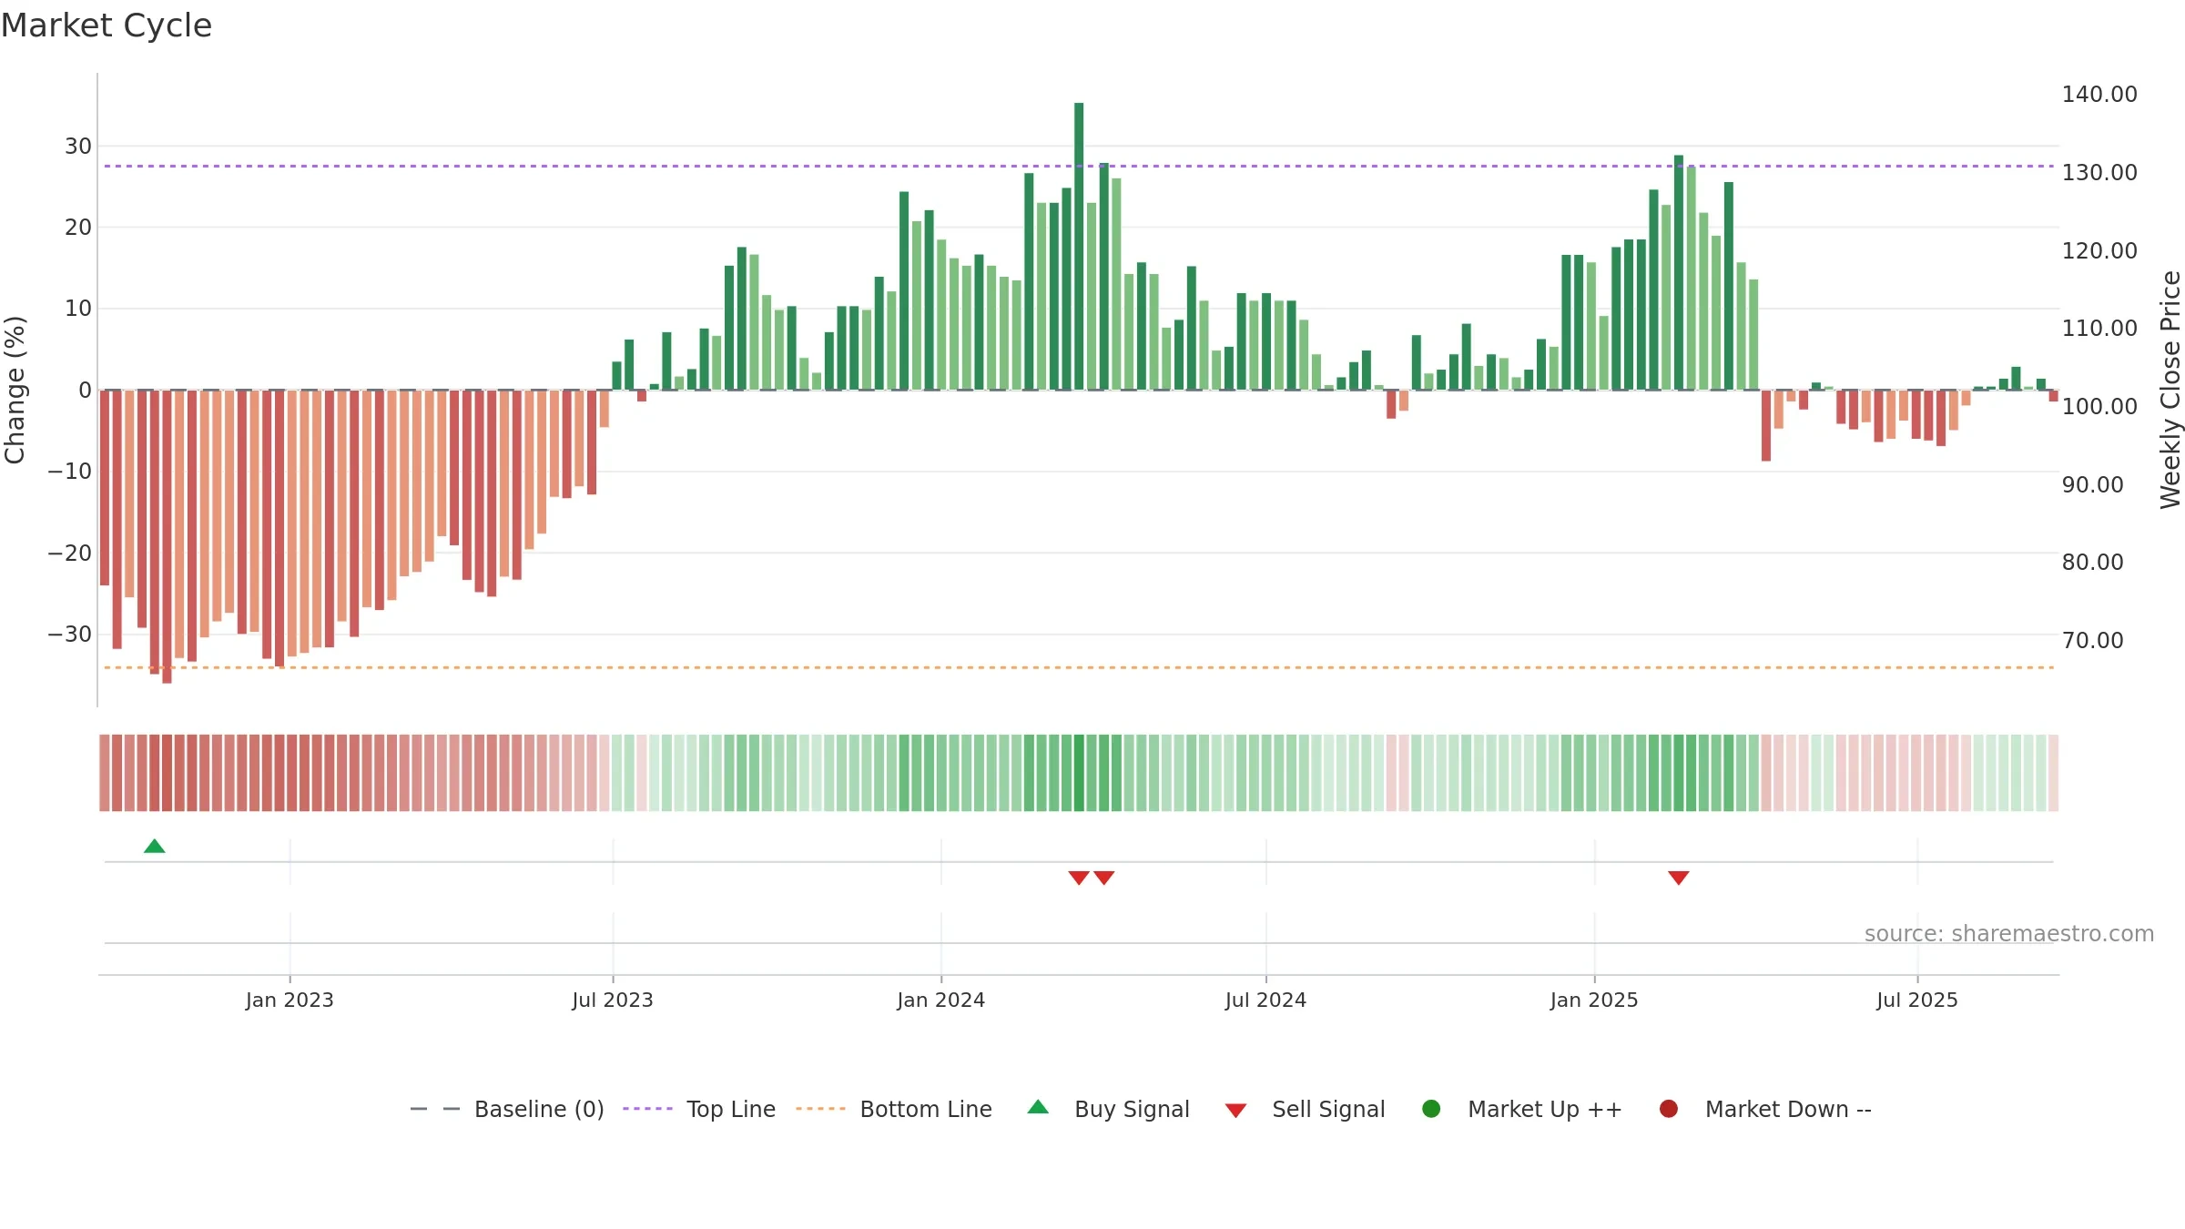
Task: Click the 90.00 price axis label
Action: pyautogui.click(x=2092, y=485)
